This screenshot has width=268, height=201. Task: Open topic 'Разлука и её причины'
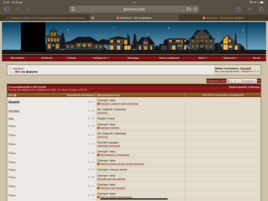(113, 188)
